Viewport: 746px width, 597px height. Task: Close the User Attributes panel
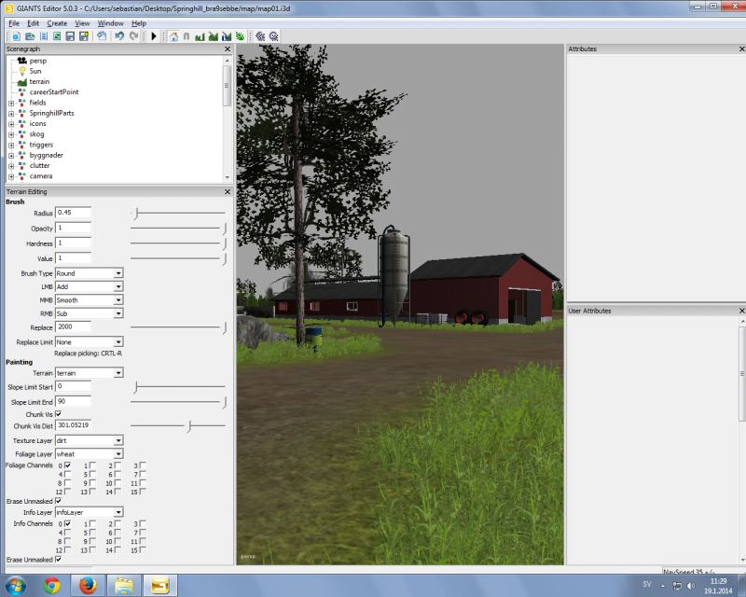pos(741,311)
